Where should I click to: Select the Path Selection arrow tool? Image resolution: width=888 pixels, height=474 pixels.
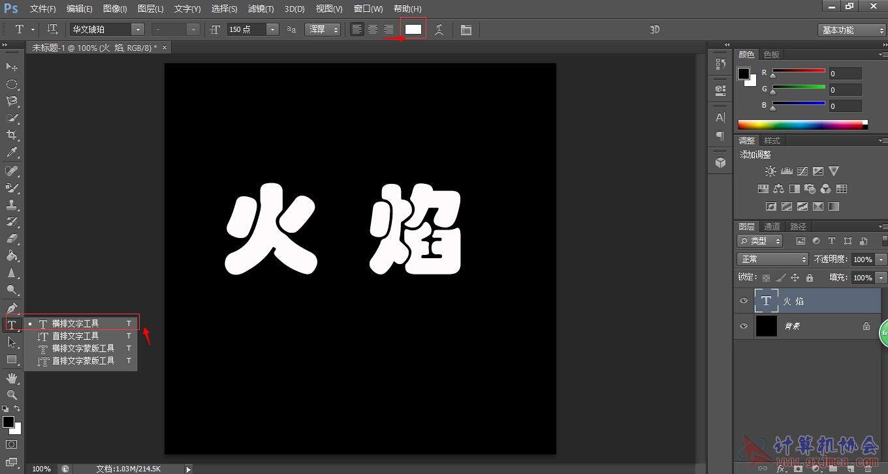[12, 342]
